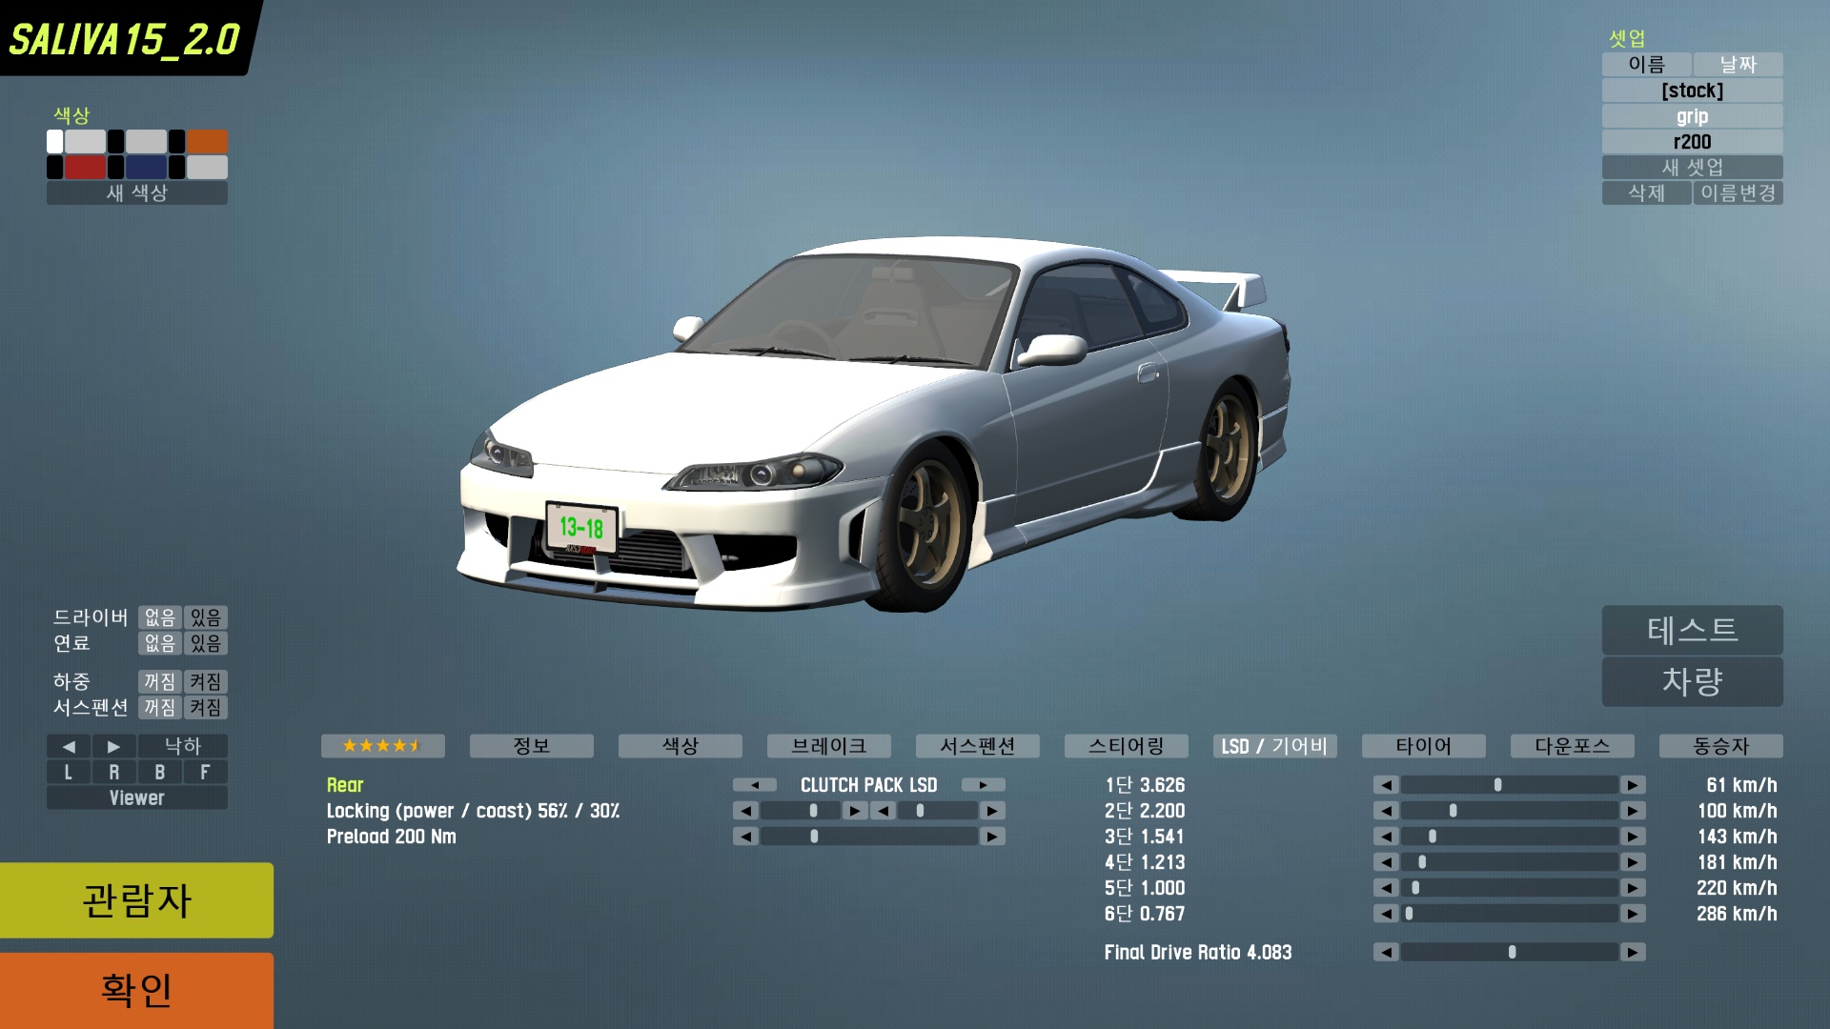Select the orange color swatch
The width and height of the screenshot is (1830, 1029).
tap(207, 142)
